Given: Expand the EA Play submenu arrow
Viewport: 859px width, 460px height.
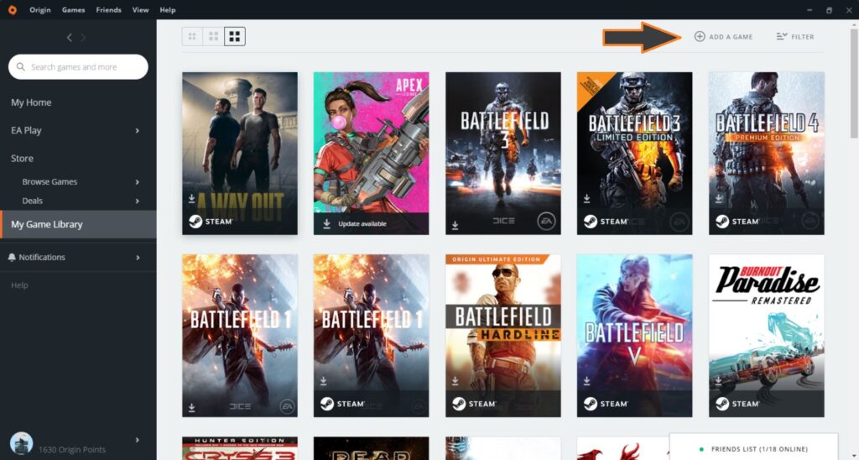Looking at the screenshot, I should coord(138,130).
